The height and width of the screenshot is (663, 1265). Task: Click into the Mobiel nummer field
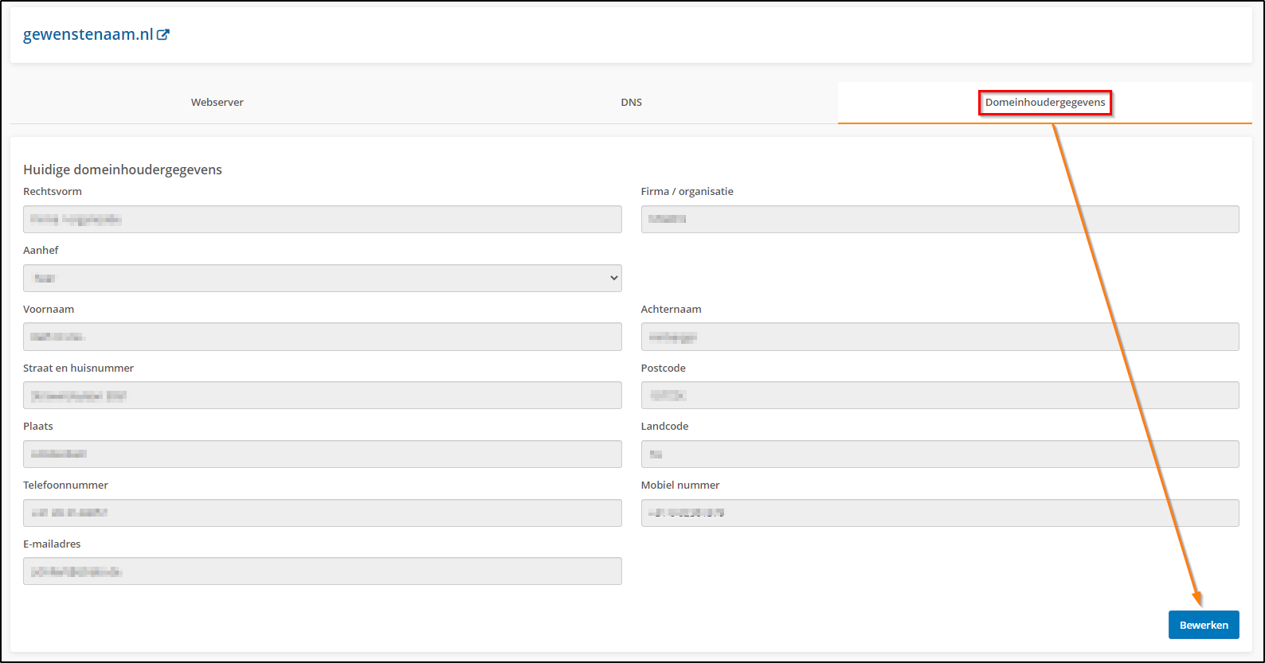[x=939, y=513]
